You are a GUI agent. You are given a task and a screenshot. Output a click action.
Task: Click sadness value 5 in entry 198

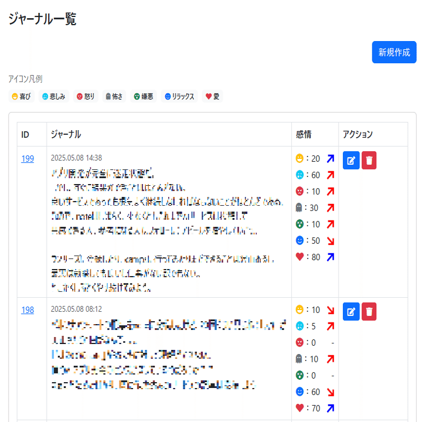[x=314, y=326]
